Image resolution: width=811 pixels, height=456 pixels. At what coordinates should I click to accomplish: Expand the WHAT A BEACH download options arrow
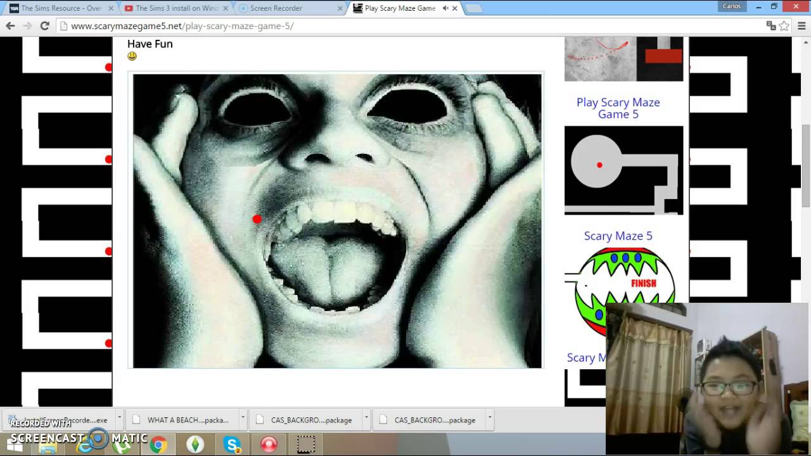tap(243, 418)
